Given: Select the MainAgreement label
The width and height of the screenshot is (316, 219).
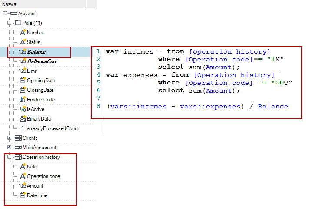Looking at the screenshot, I should pos(39,148).
